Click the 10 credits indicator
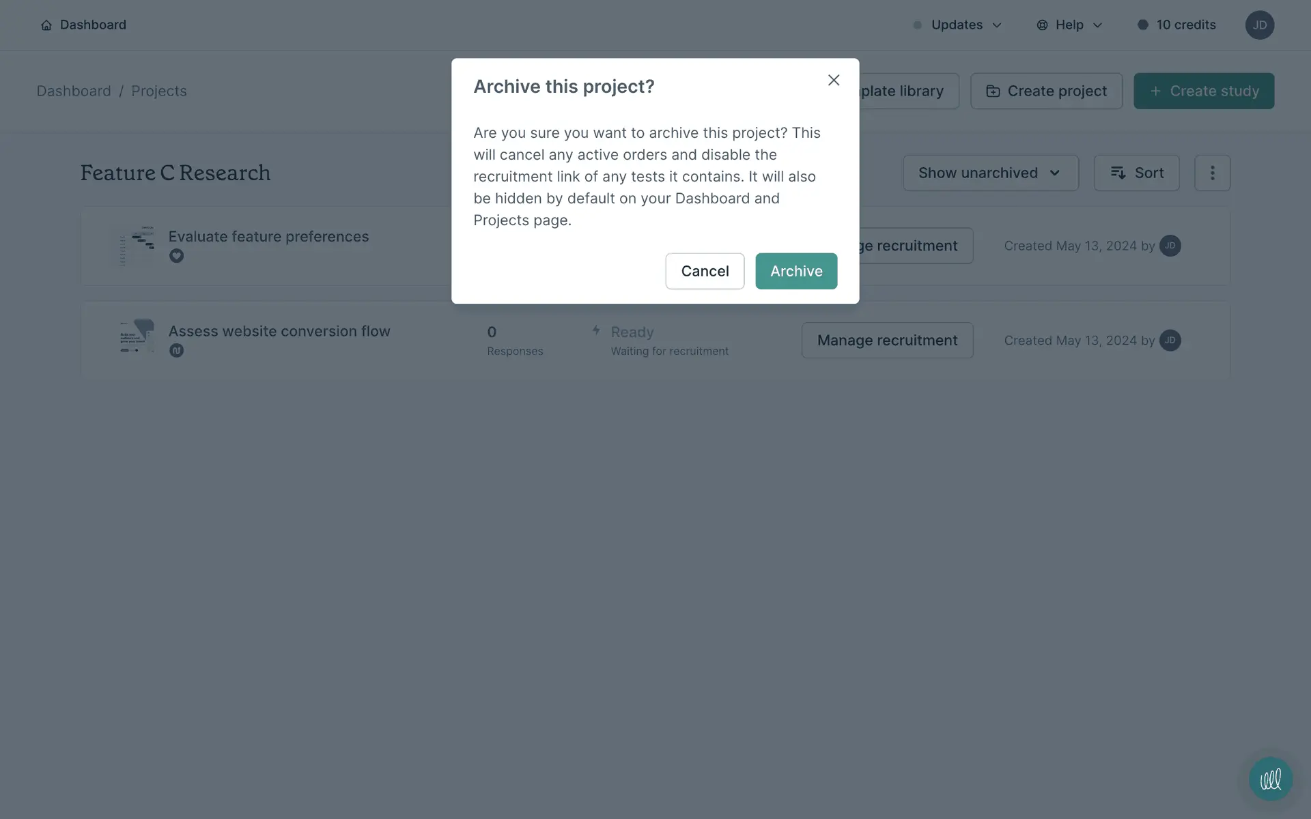This screenshot has width=1311, height=819. (x=1176, y=25)
